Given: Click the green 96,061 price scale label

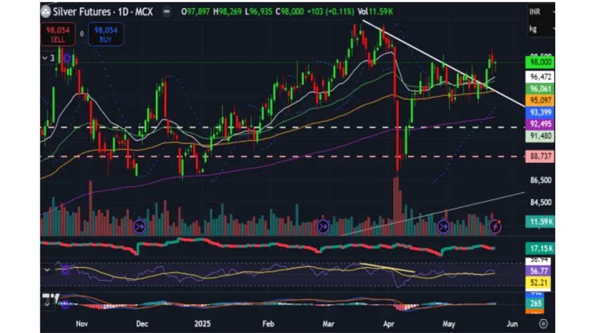Looking at the screenshot, I should [x=540, y=89].
